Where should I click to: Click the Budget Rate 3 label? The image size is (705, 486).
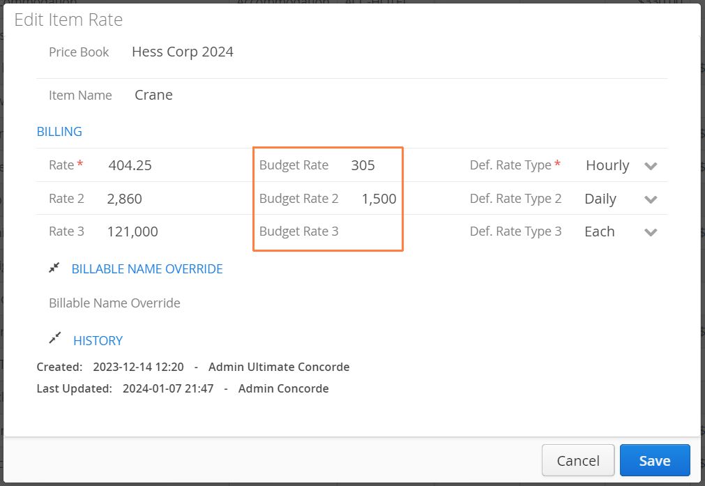pyautogui.click(x=299, y=231)
